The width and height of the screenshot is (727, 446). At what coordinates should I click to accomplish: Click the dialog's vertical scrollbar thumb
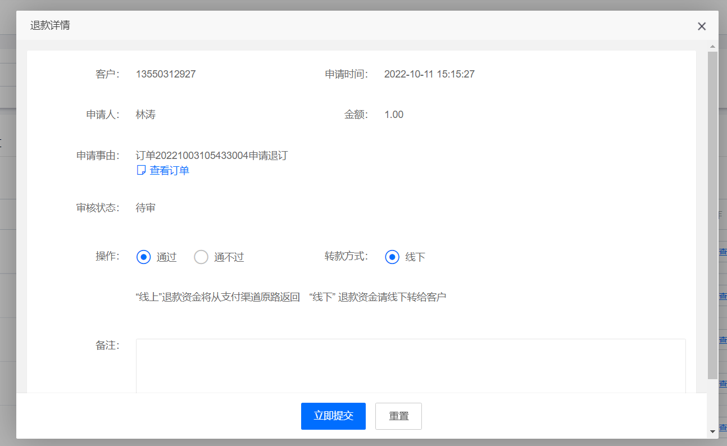[x=712, y=213]
